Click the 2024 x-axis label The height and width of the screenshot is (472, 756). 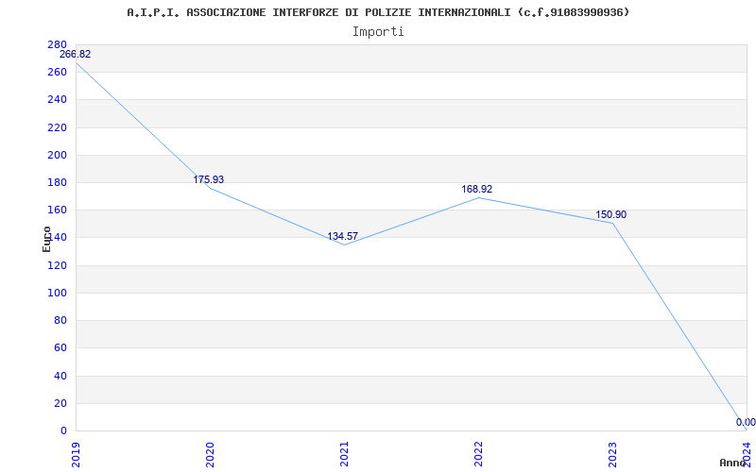click(747, 455)
